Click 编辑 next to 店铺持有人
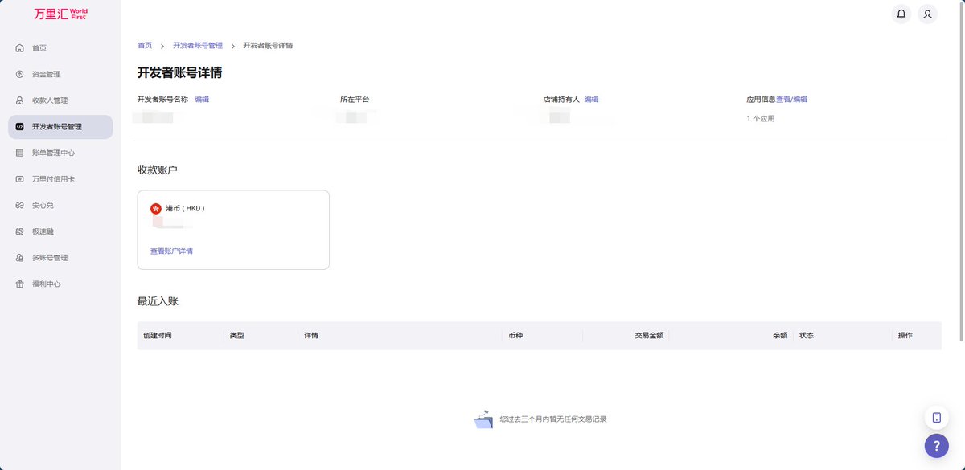This screenshot has height=470, width=965. coord(591,100)
